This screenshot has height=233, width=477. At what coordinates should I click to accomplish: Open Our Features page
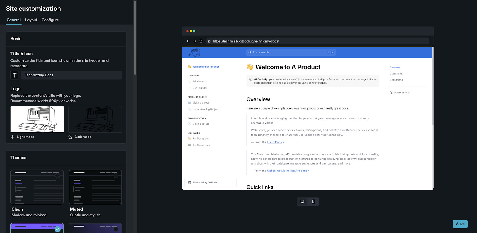200,88
